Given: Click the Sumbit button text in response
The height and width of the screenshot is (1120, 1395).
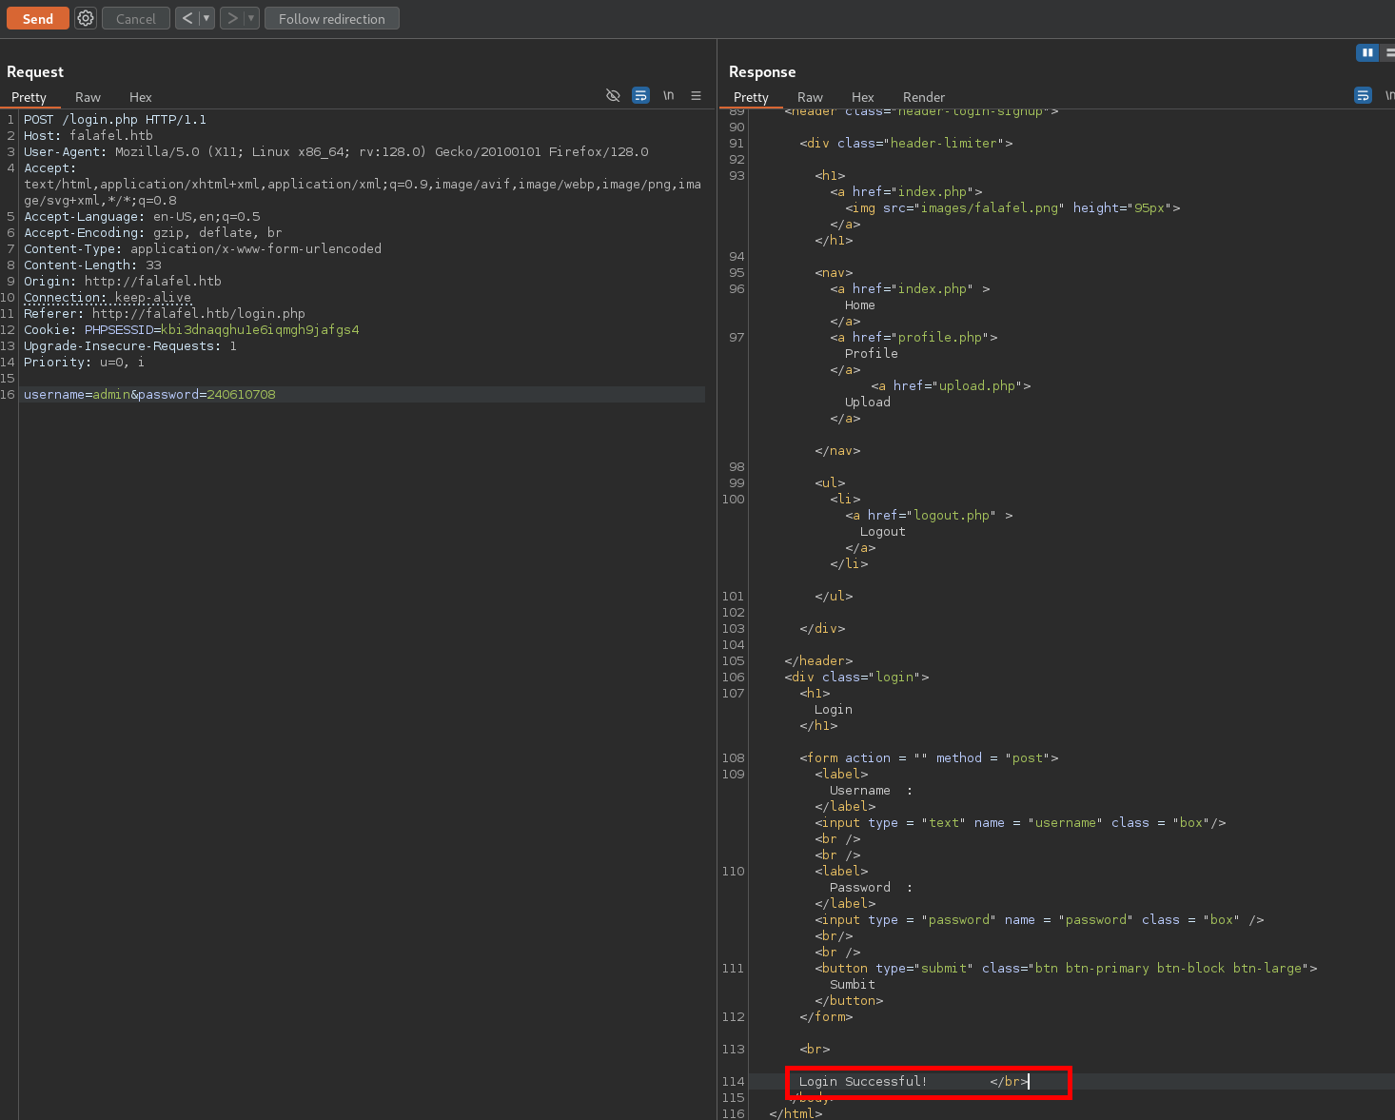Looking at the screenshot, I should tap(853, 984).
